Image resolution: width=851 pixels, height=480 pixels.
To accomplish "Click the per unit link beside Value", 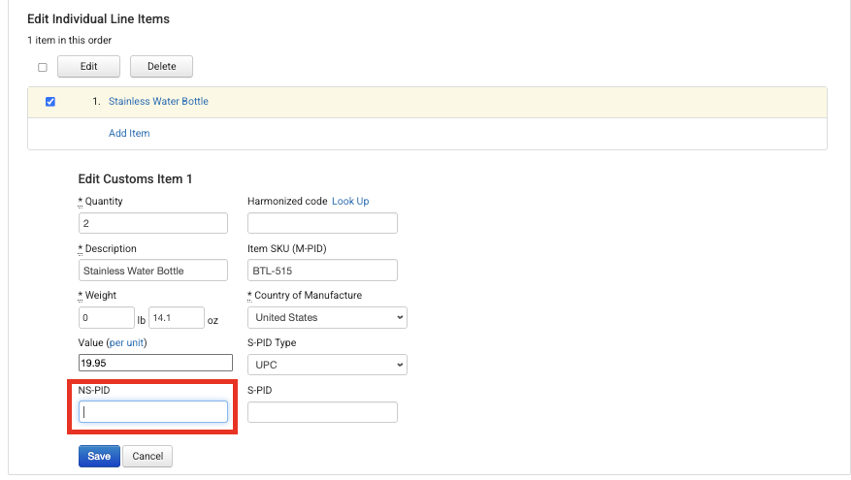I will tap(126, 342).
